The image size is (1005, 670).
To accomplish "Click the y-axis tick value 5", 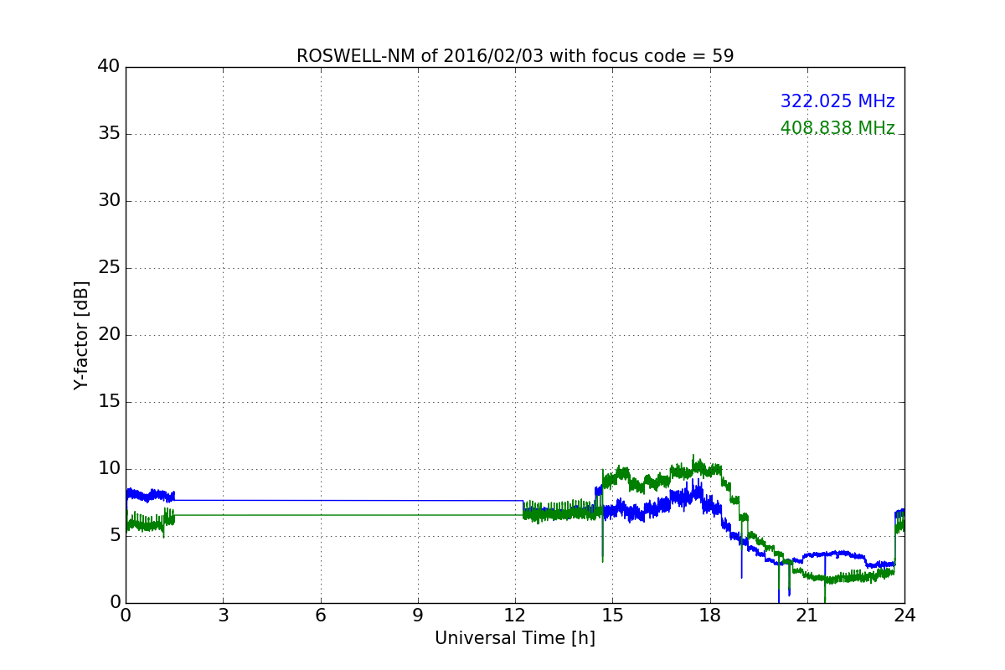I will pos(115,535).
